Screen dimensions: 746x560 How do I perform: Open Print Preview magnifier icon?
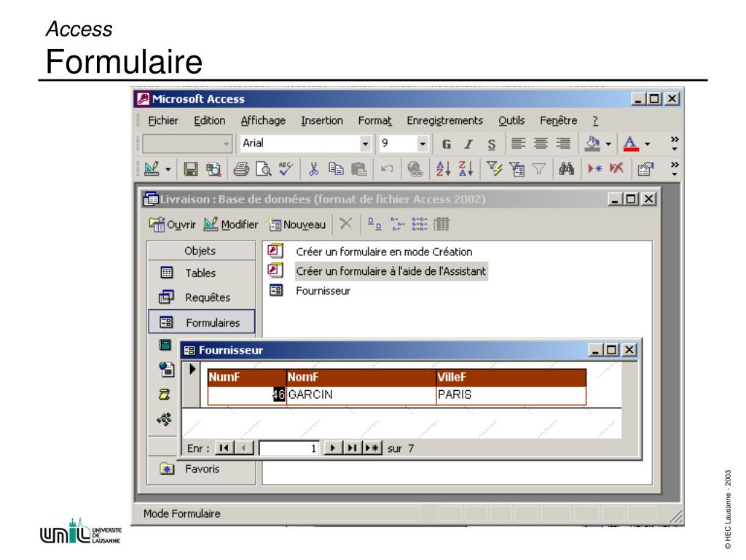264,169
